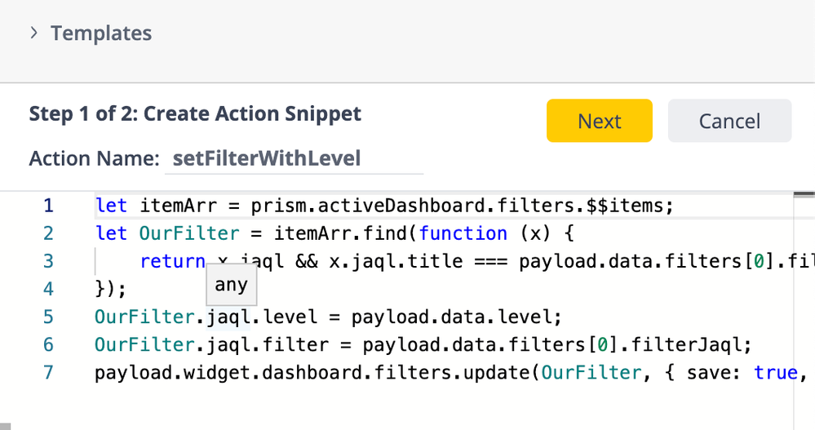Click the return keyword on line 3

pos(172,261)
